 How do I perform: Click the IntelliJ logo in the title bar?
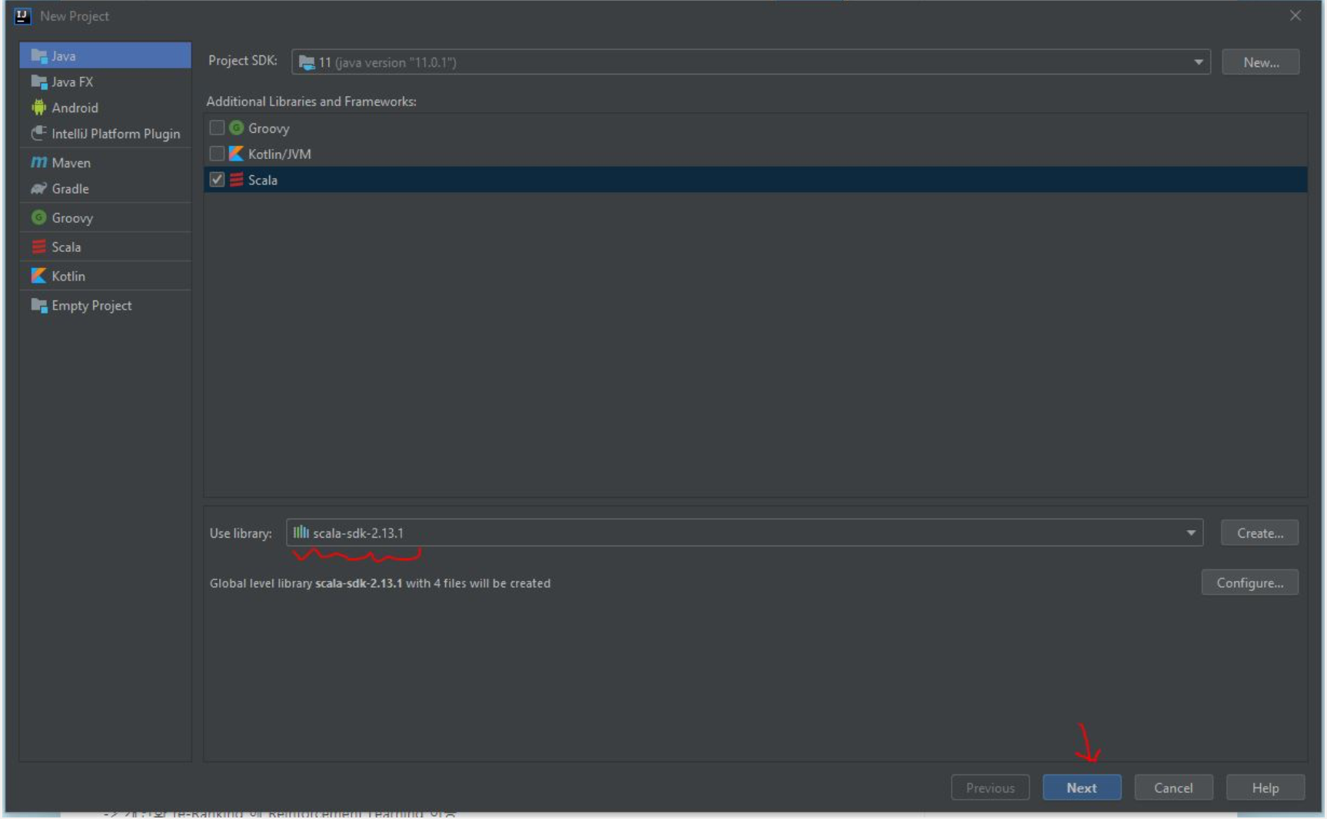(22, 15)
